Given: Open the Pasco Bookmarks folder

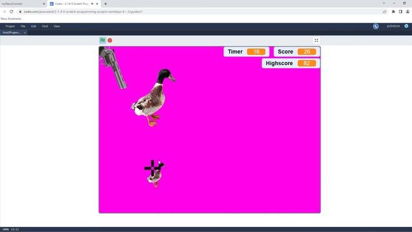Looking at the screenshot, I should pyautogui.click(x=11, y=19).
